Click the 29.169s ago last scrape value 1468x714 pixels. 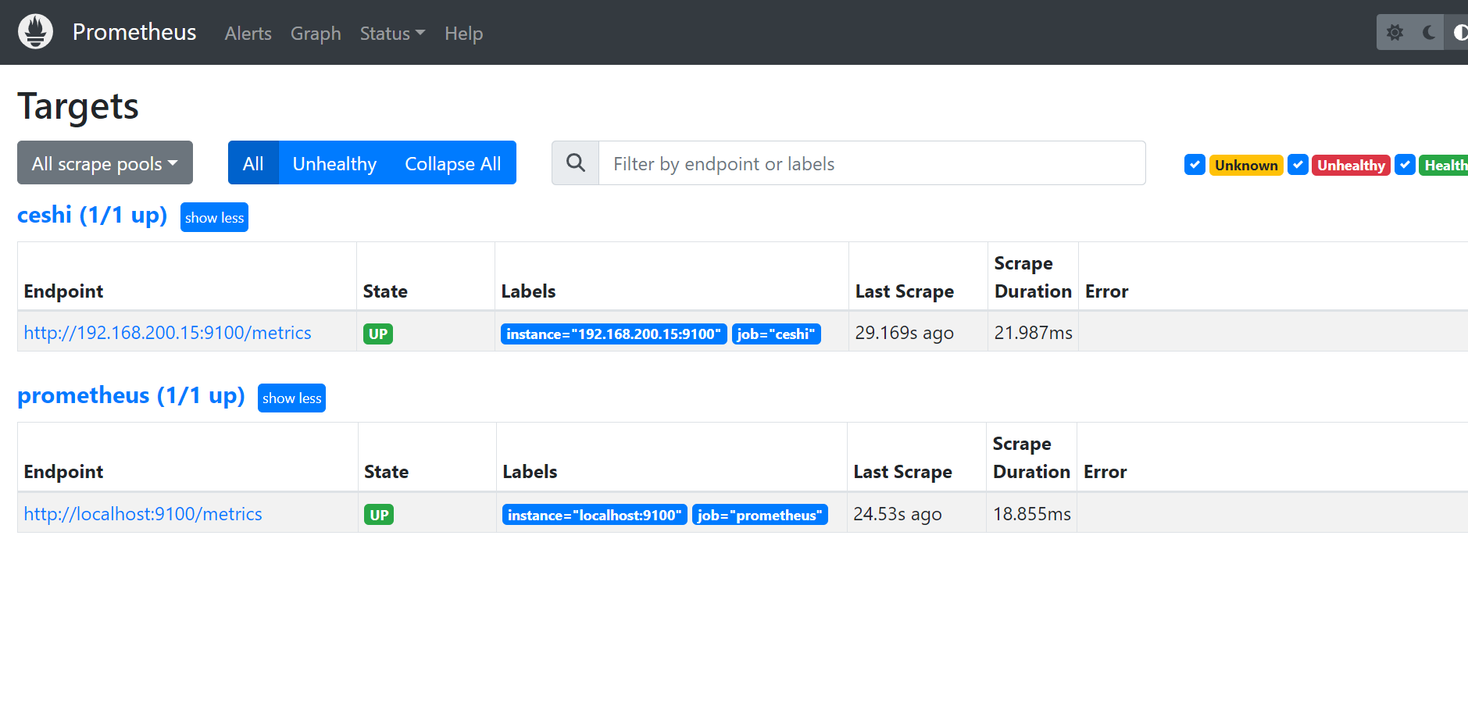coord(904,333)
